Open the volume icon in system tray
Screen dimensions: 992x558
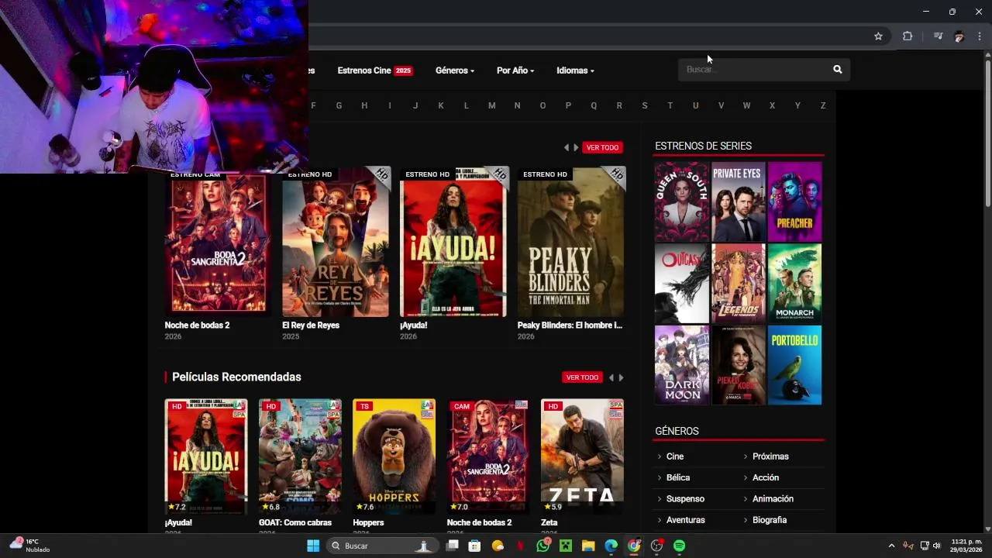(x=937, y=546)
